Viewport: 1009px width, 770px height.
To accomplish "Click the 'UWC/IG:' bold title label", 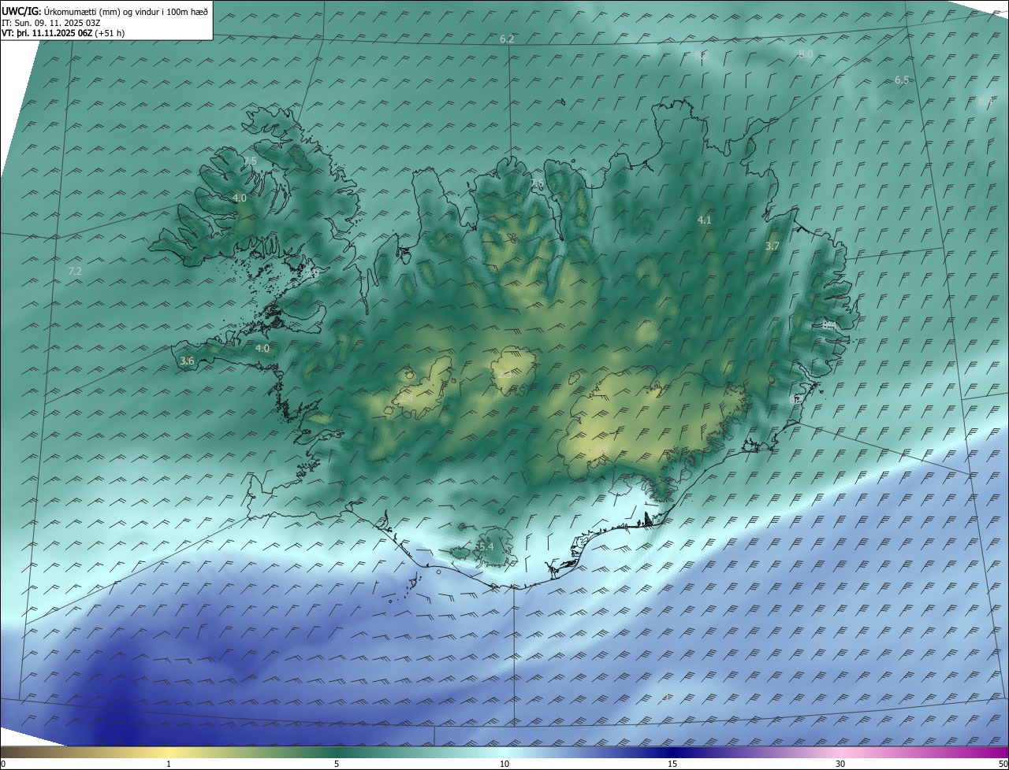I will tap(21, 12).
